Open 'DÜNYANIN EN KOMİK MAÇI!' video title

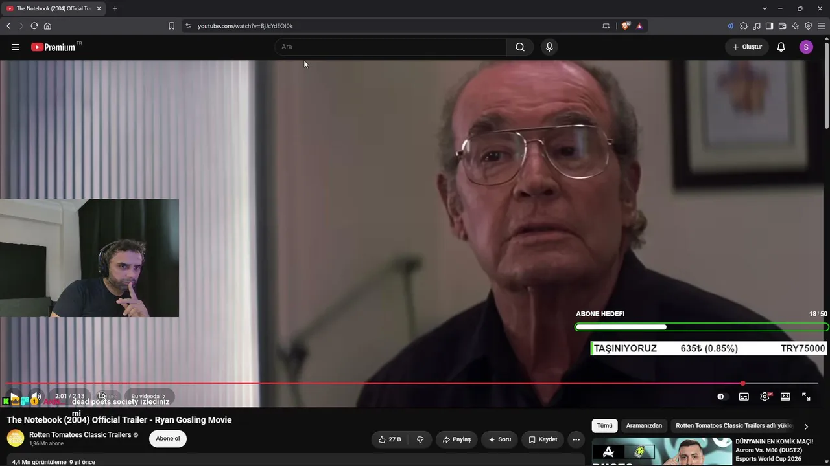(774, 441)
